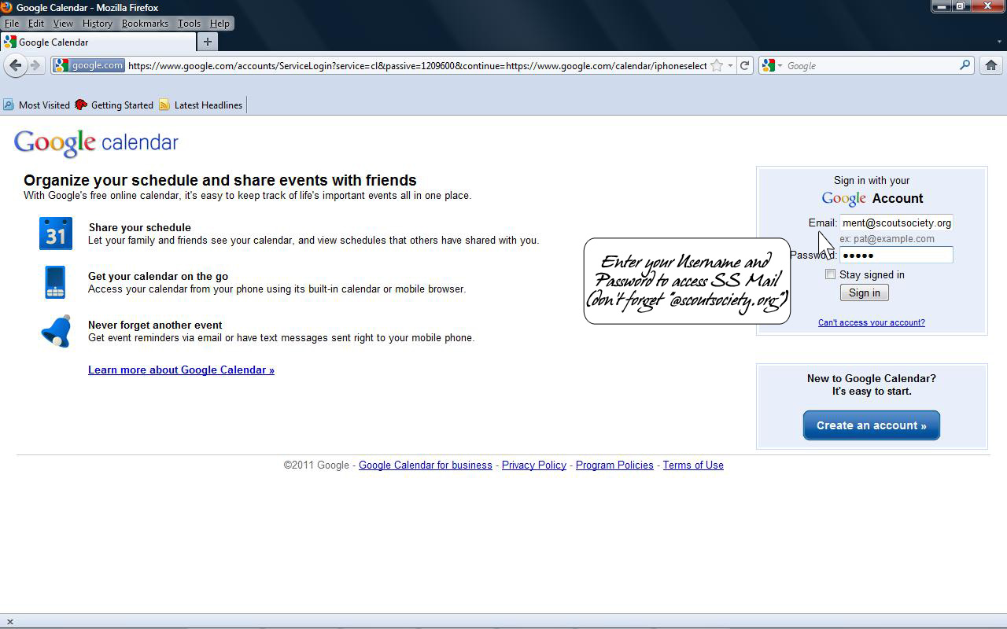The width and height of the screenshot is (1007, 629).
Task: Open the View menu
Action: pyautogui.click(x=63, y=24)
